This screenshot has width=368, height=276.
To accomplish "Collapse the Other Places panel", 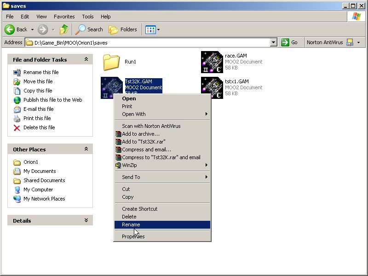I will tap(86, 149).
